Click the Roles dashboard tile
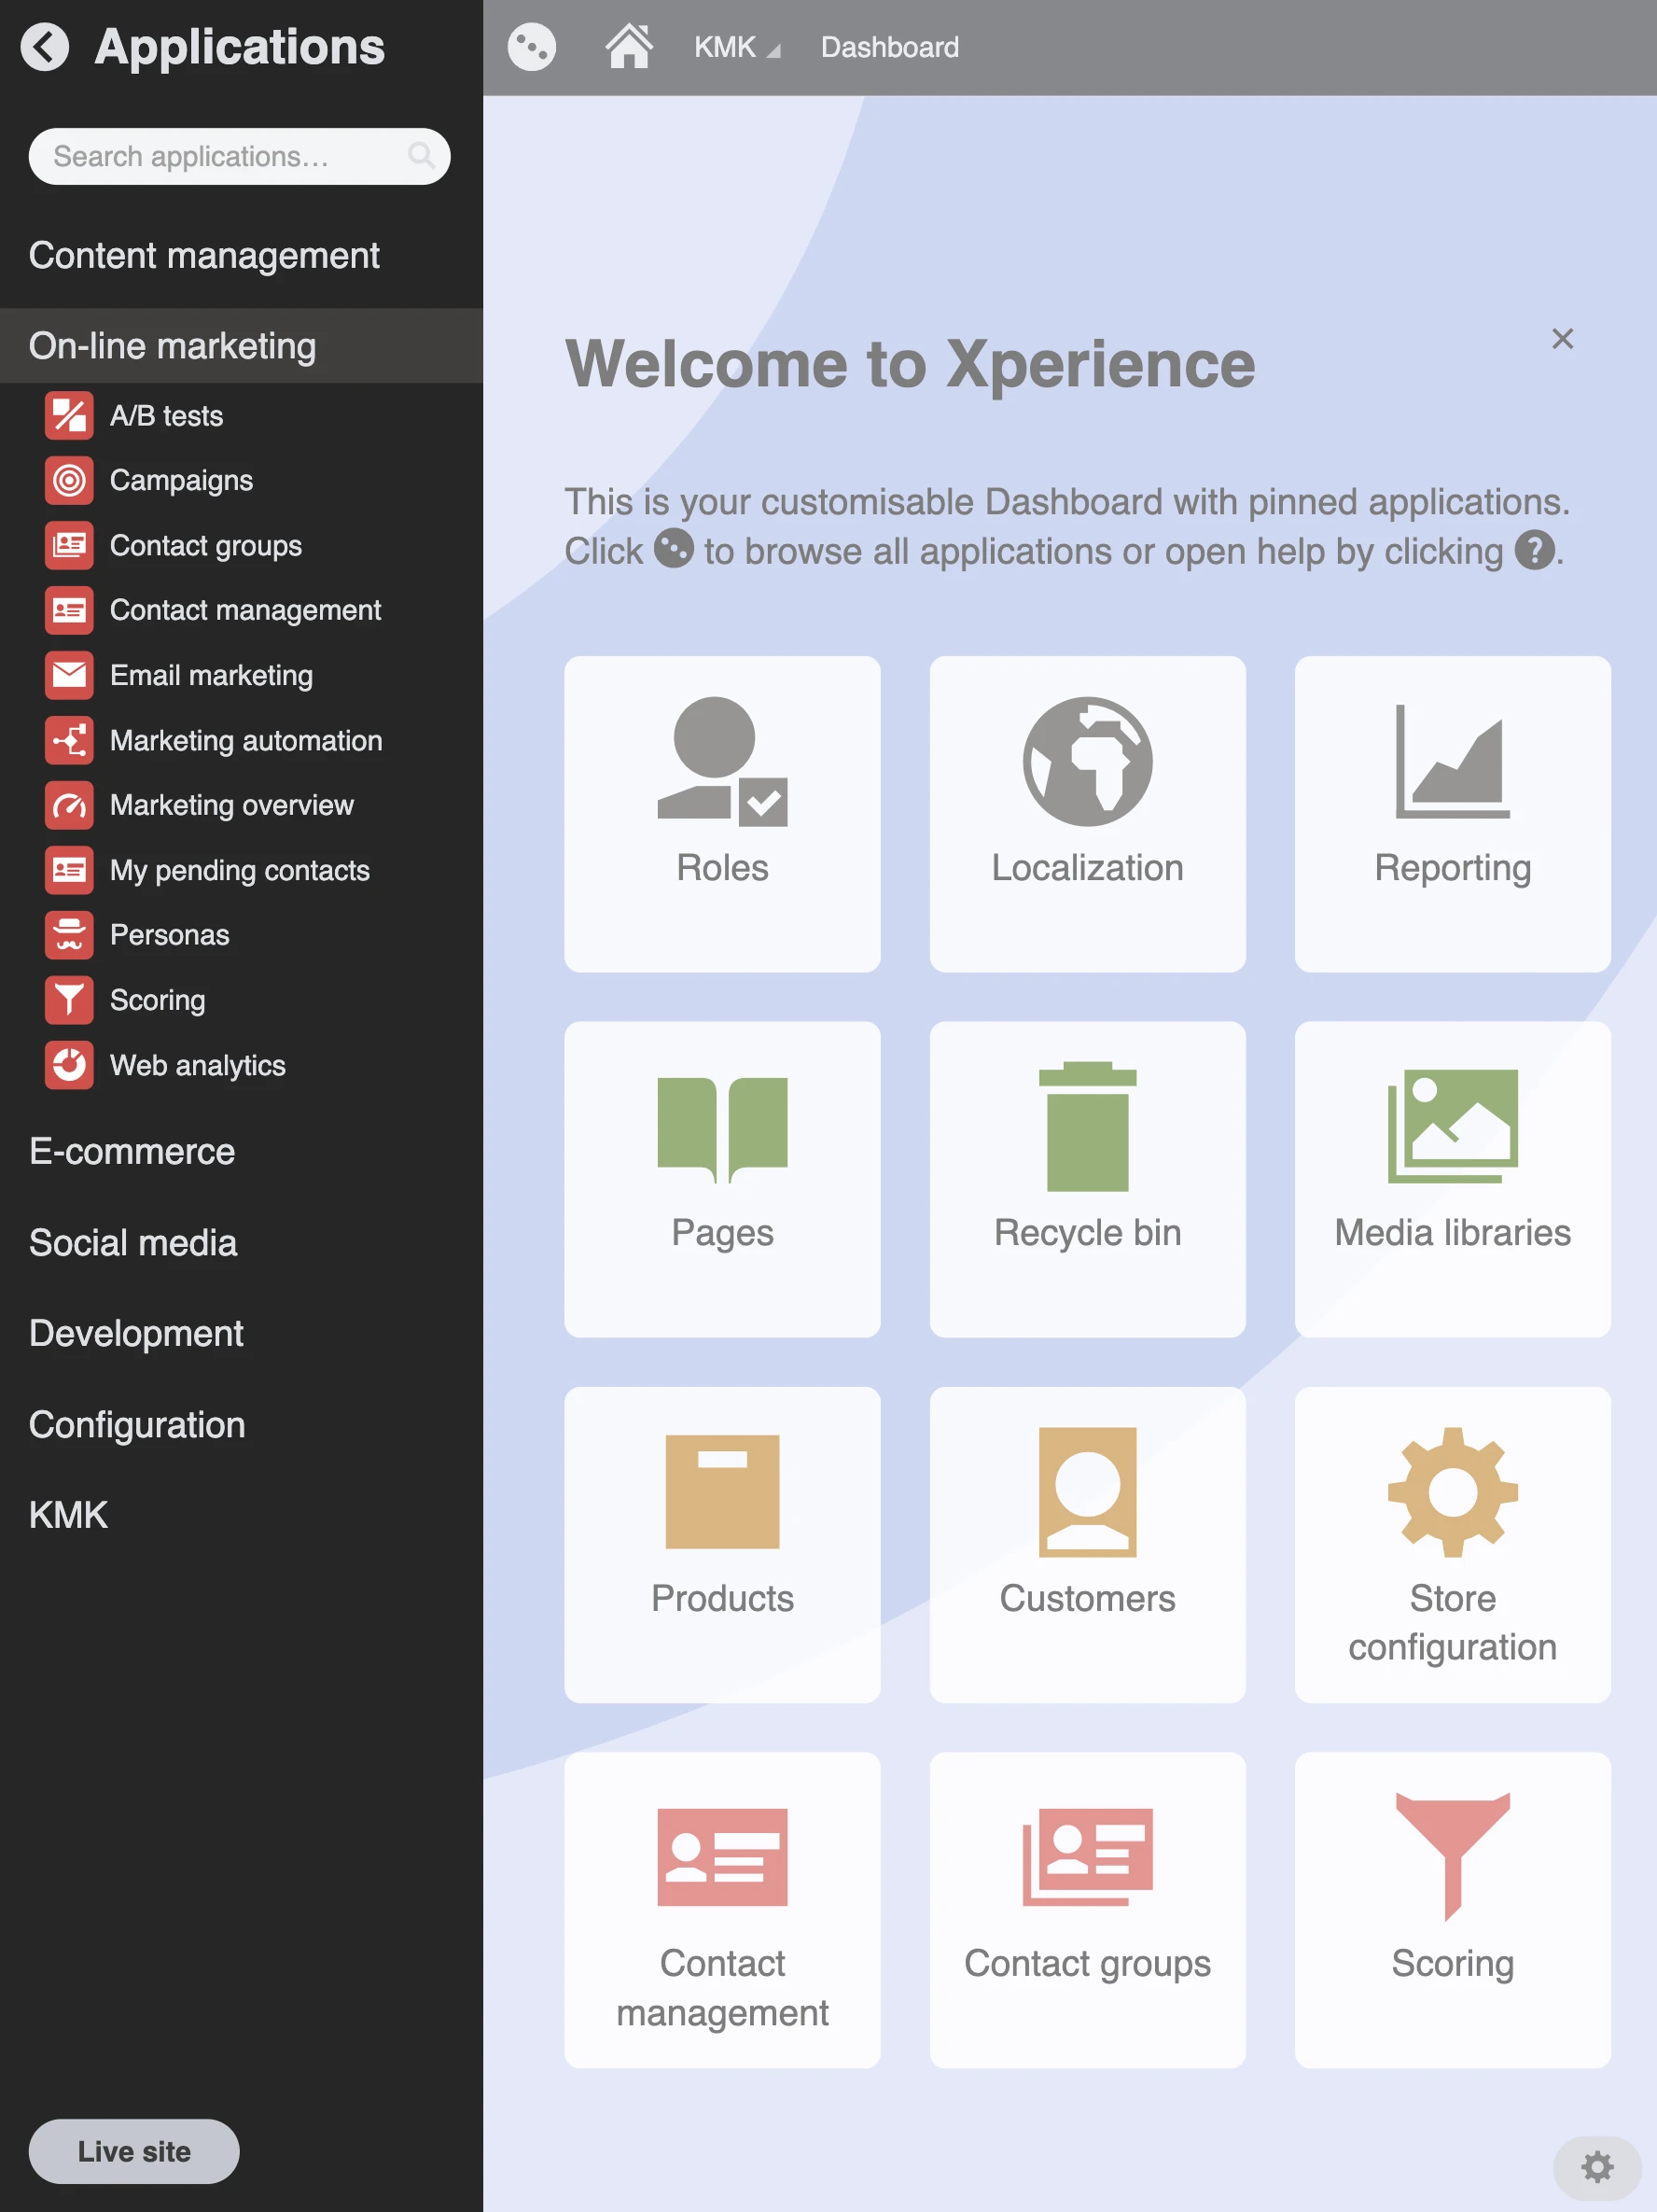Viewport: 1657px width, 2212px height. click(721, 813)
